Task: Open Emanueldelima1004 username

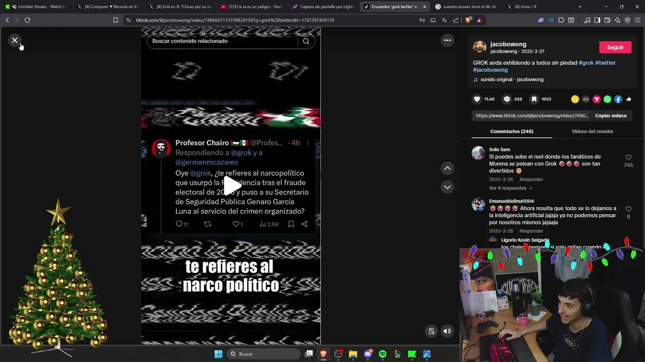Action: [x=511, y=201]
